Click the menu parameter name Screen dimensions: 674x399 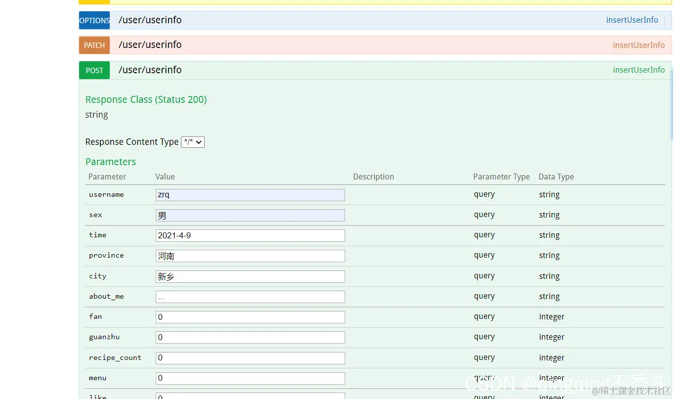coord(97,378)
